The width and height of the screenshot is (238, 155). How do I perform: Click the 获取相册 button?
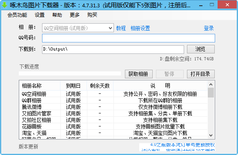[x=138, y=74]
